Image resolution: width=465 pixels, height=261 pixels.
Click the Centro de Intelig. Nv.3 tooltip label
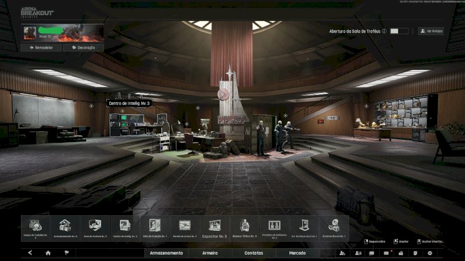click(129, 103)
